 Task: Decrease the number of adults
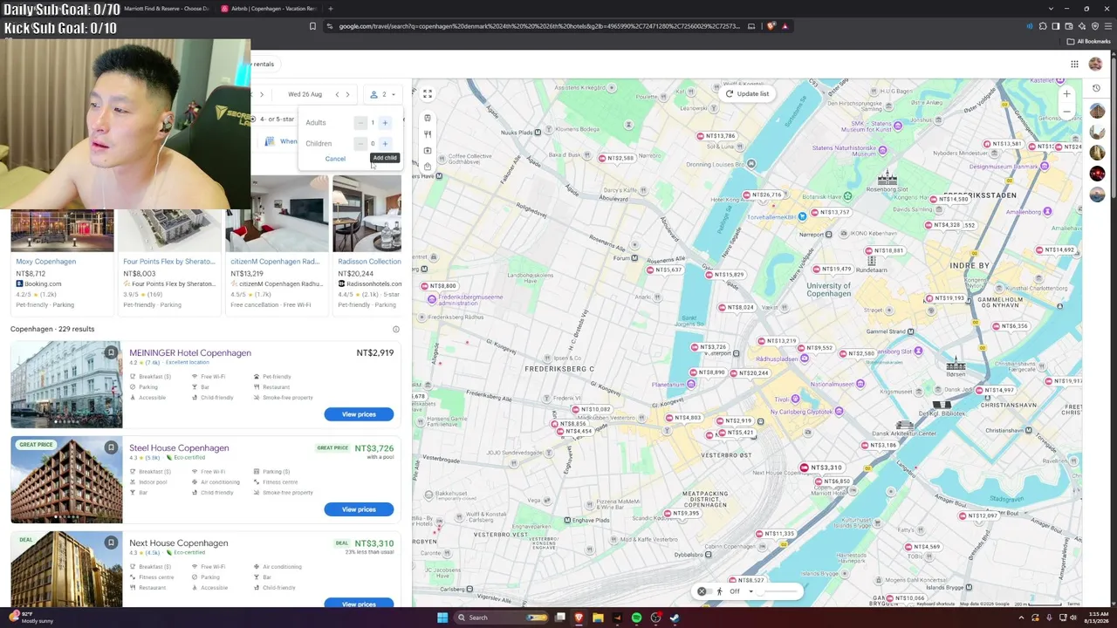[360, 123]
